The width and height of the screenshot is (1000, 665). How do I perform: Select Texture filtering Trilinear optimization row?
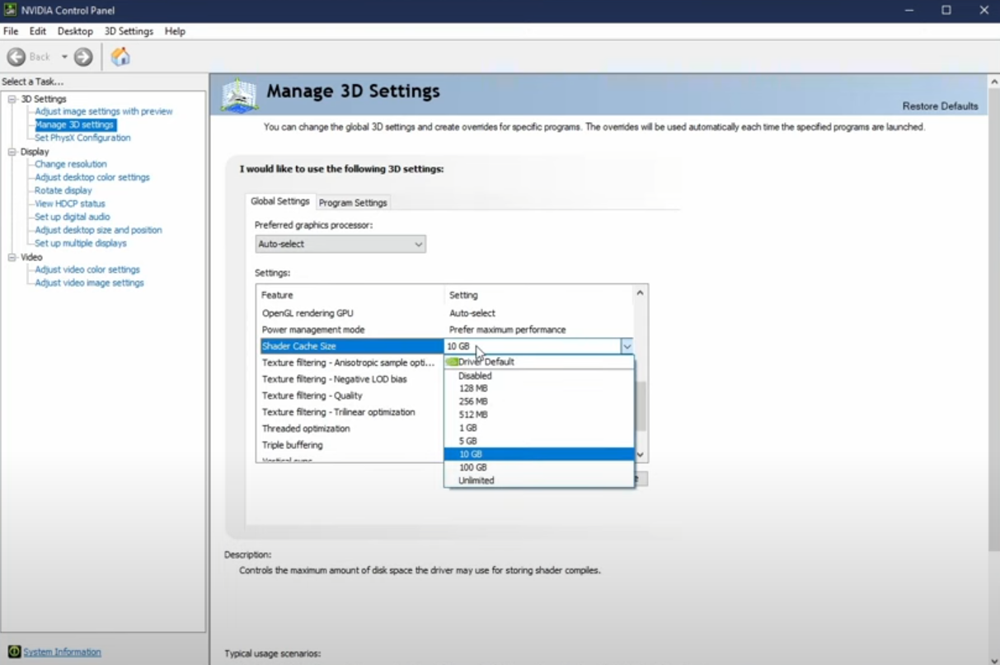[x=351, y=412]
